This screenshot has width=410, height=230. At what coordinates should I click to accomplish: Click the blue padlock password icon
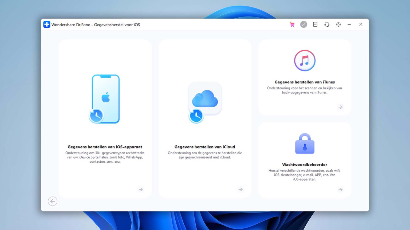click(305, 143)
